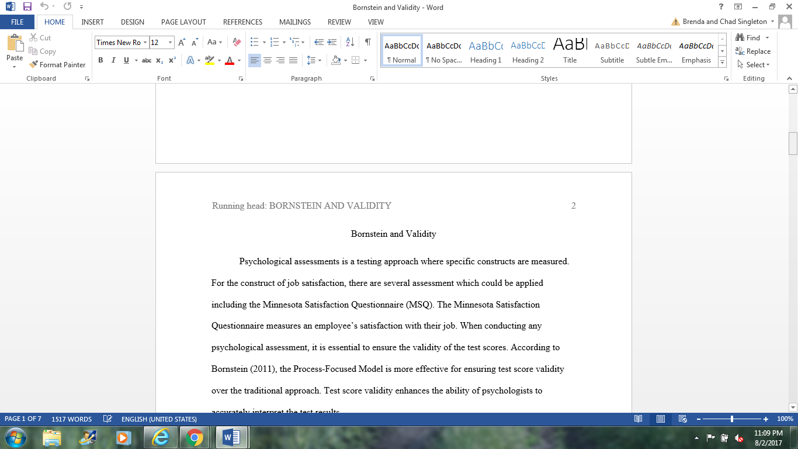Open the REFERENCES ribbon tab

(x=242, y=22)
